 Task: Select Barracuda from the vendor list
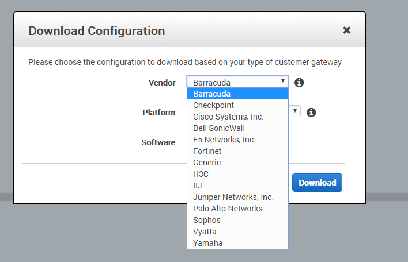point(237,94)
